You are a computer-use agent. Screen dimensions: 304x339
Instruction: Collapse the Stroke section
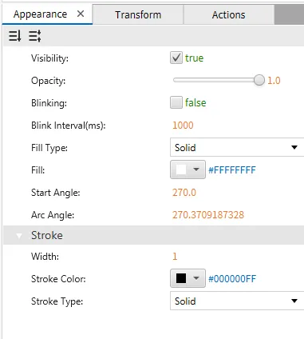[x=19, y=235]
